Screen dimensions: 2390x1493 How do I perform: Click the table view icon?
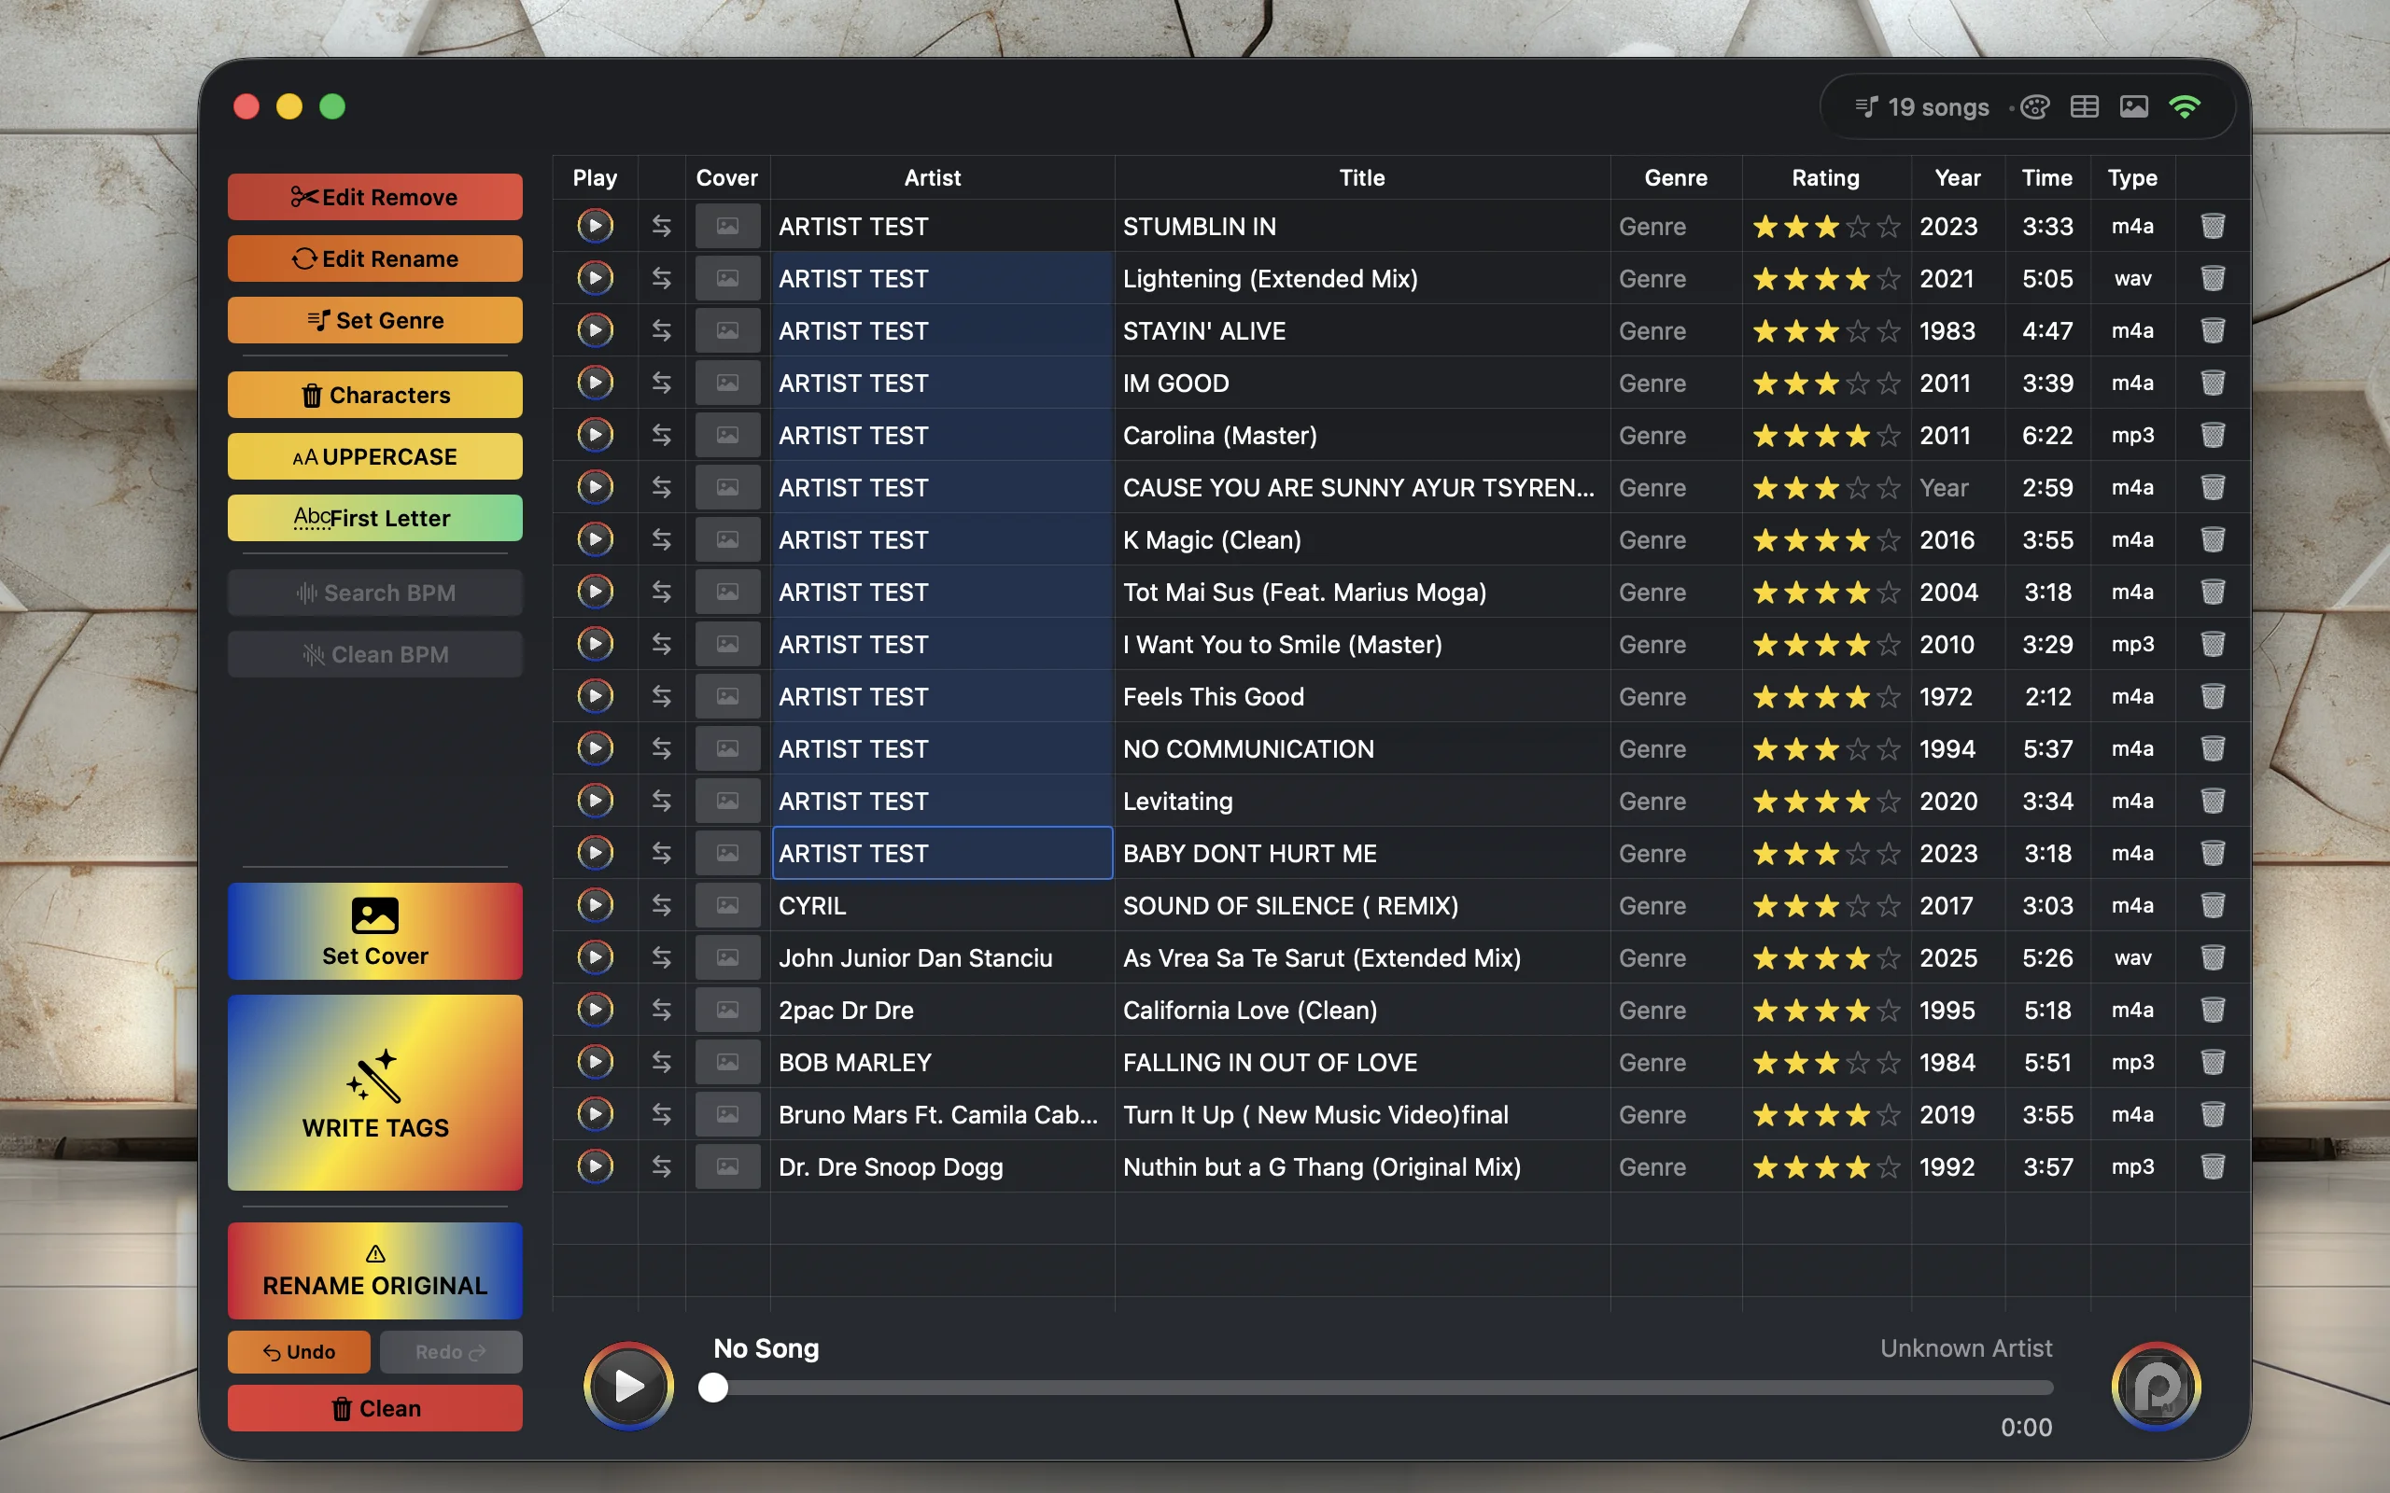coord(2084,106)
